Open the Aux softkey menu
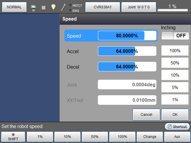The image size is (191, 143). click(177, 137)
